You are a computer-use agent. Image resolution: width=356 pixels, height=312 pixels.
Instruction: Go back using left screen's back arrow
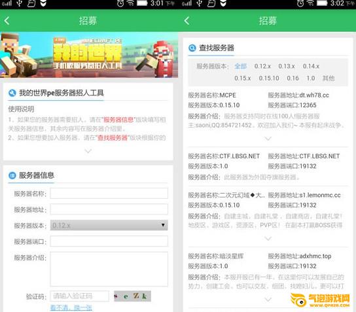pos(7,21)
